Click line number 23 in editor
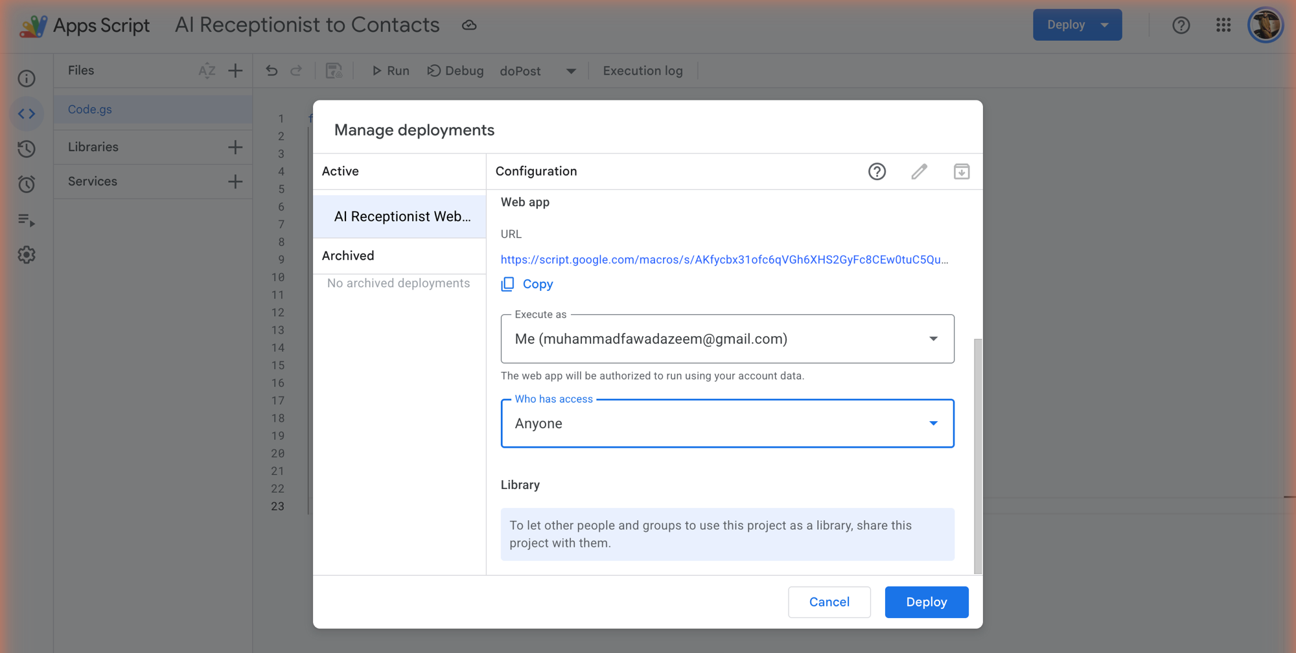The image size is (1296, 653). 277,507
